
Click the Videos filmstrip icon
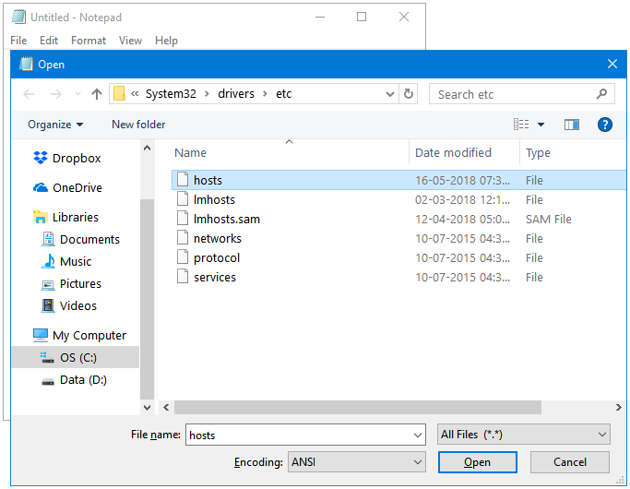tap(48, 305)
